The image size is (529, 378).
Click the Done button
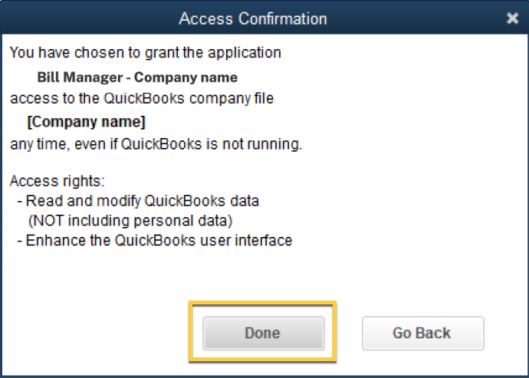262,334
